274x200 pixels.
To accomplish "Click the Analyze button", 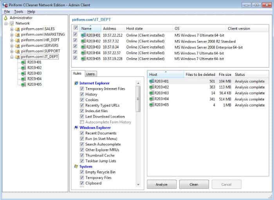I will pyautogui.click(x=162, y=184).
